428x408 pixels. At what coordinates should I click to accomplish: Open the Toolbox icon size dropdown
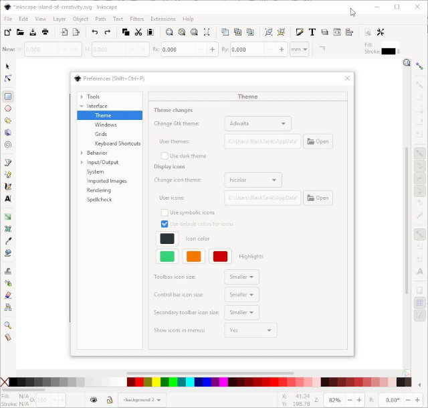pos(241,277)
